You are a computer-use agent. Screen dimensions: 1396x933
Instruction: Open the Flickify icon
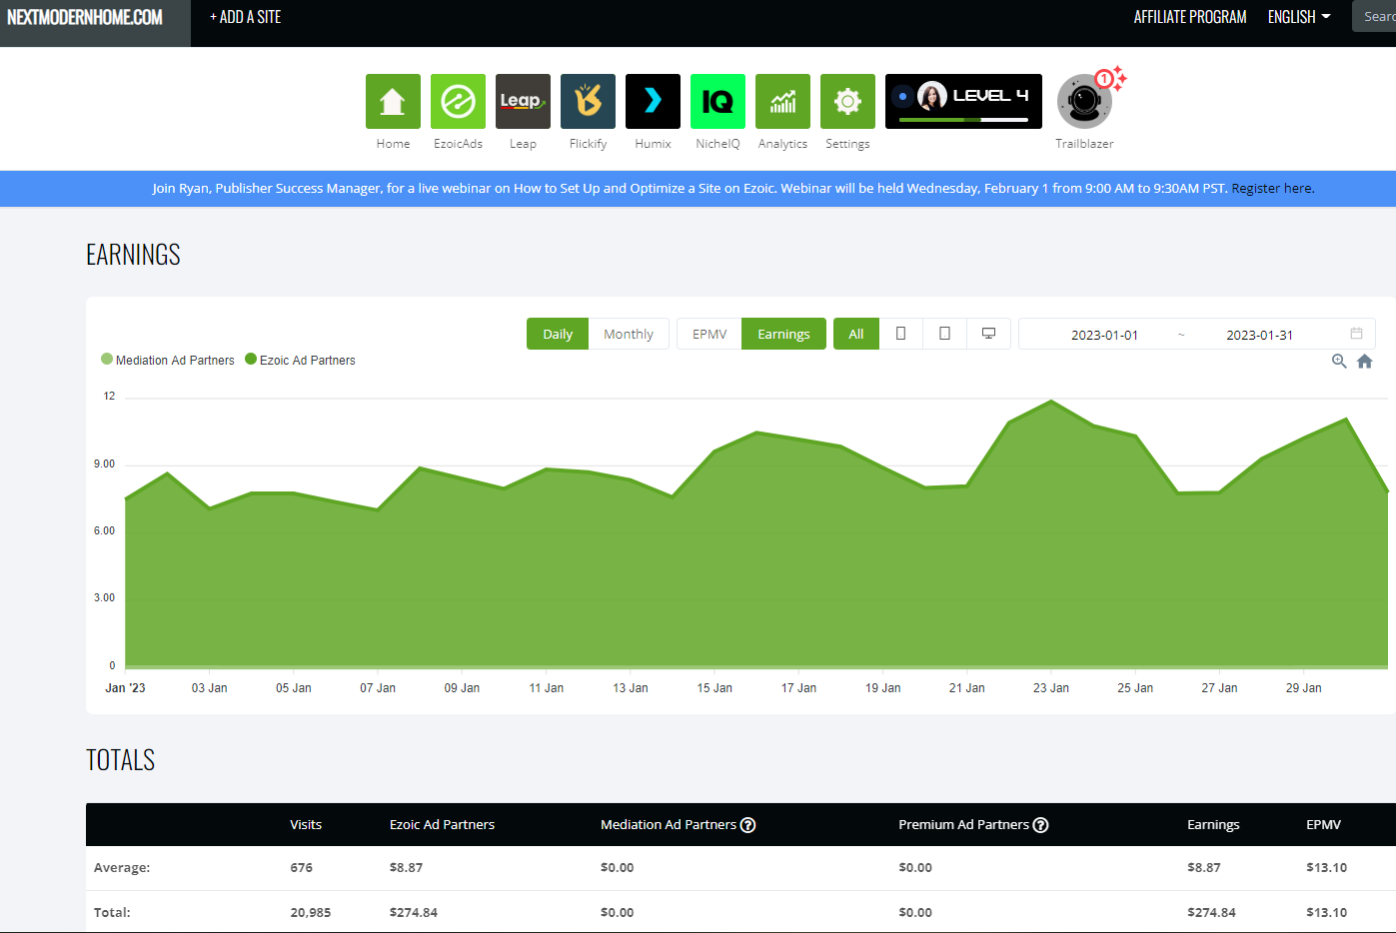click(x=588, y=101)
